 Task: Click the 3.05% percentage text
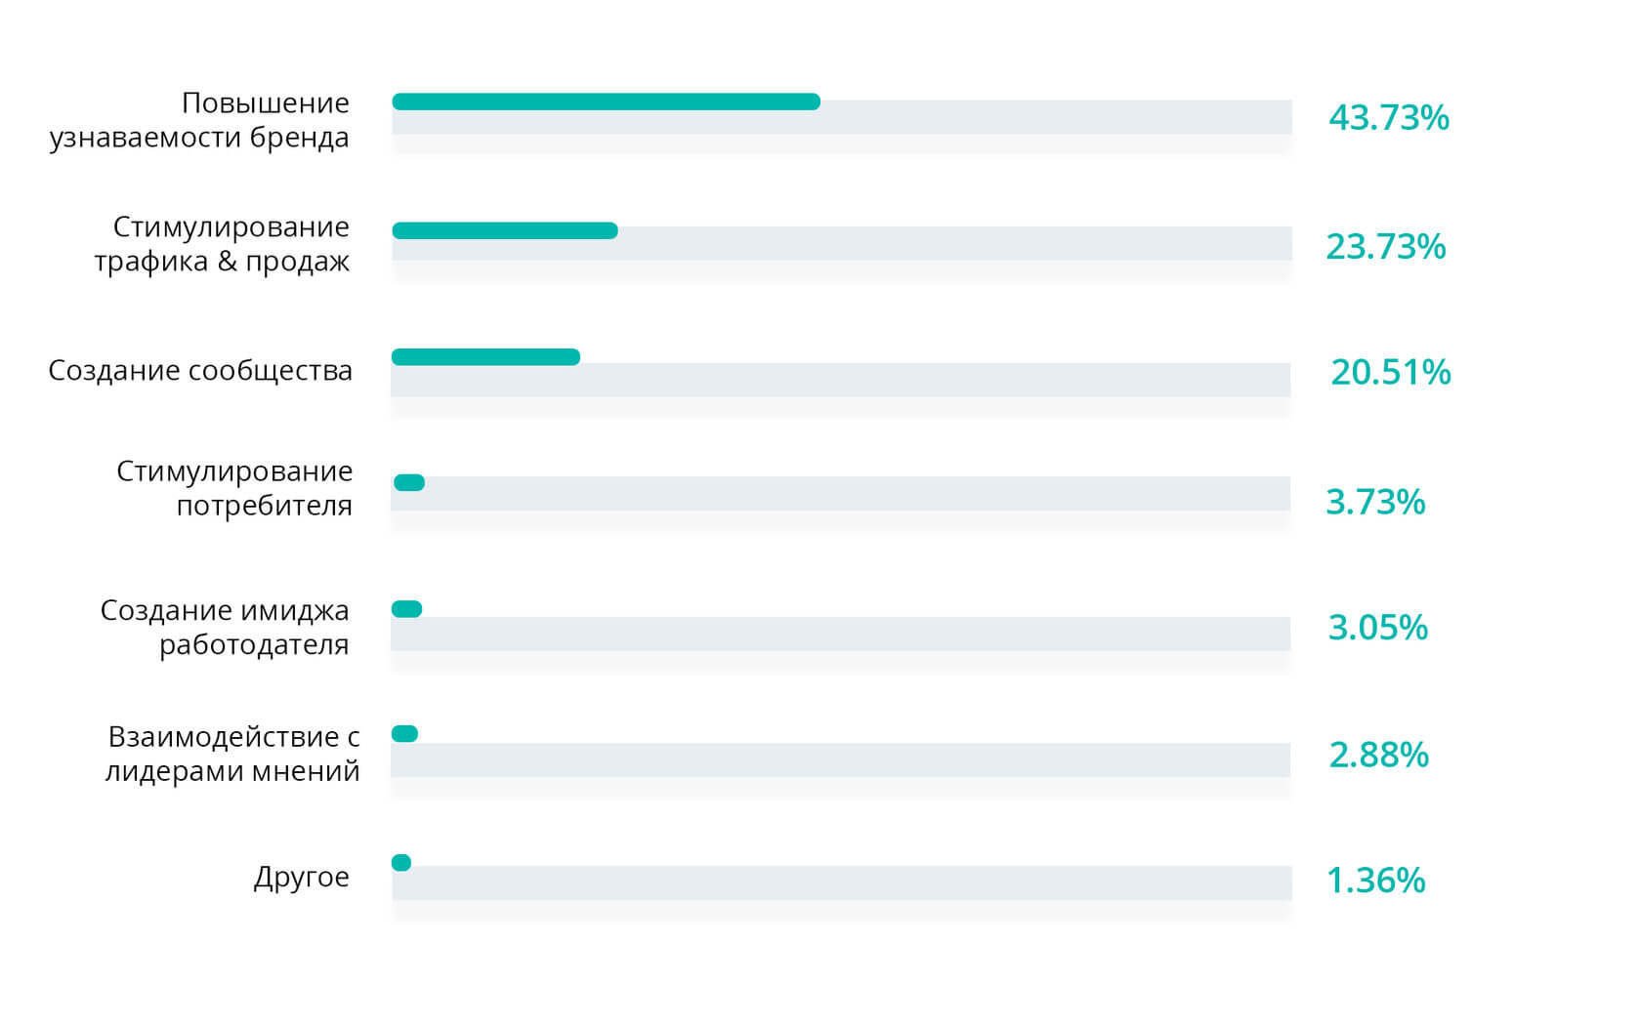pyautogui.click(x=1377, y=628)
